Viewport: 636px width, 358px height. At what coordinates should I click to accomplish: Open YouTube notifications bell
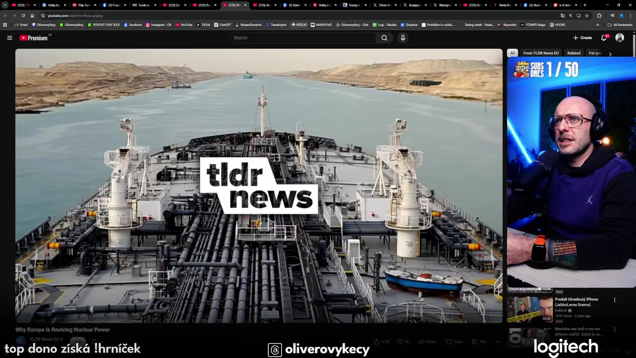(x=604, y=38)
